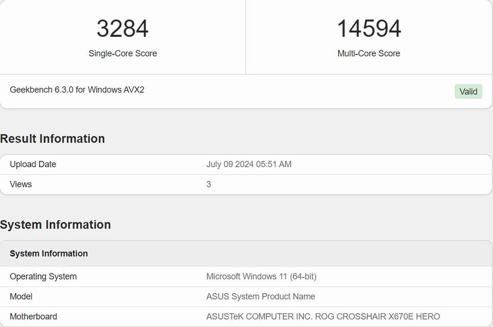Click the Views row label

[21, 184]
